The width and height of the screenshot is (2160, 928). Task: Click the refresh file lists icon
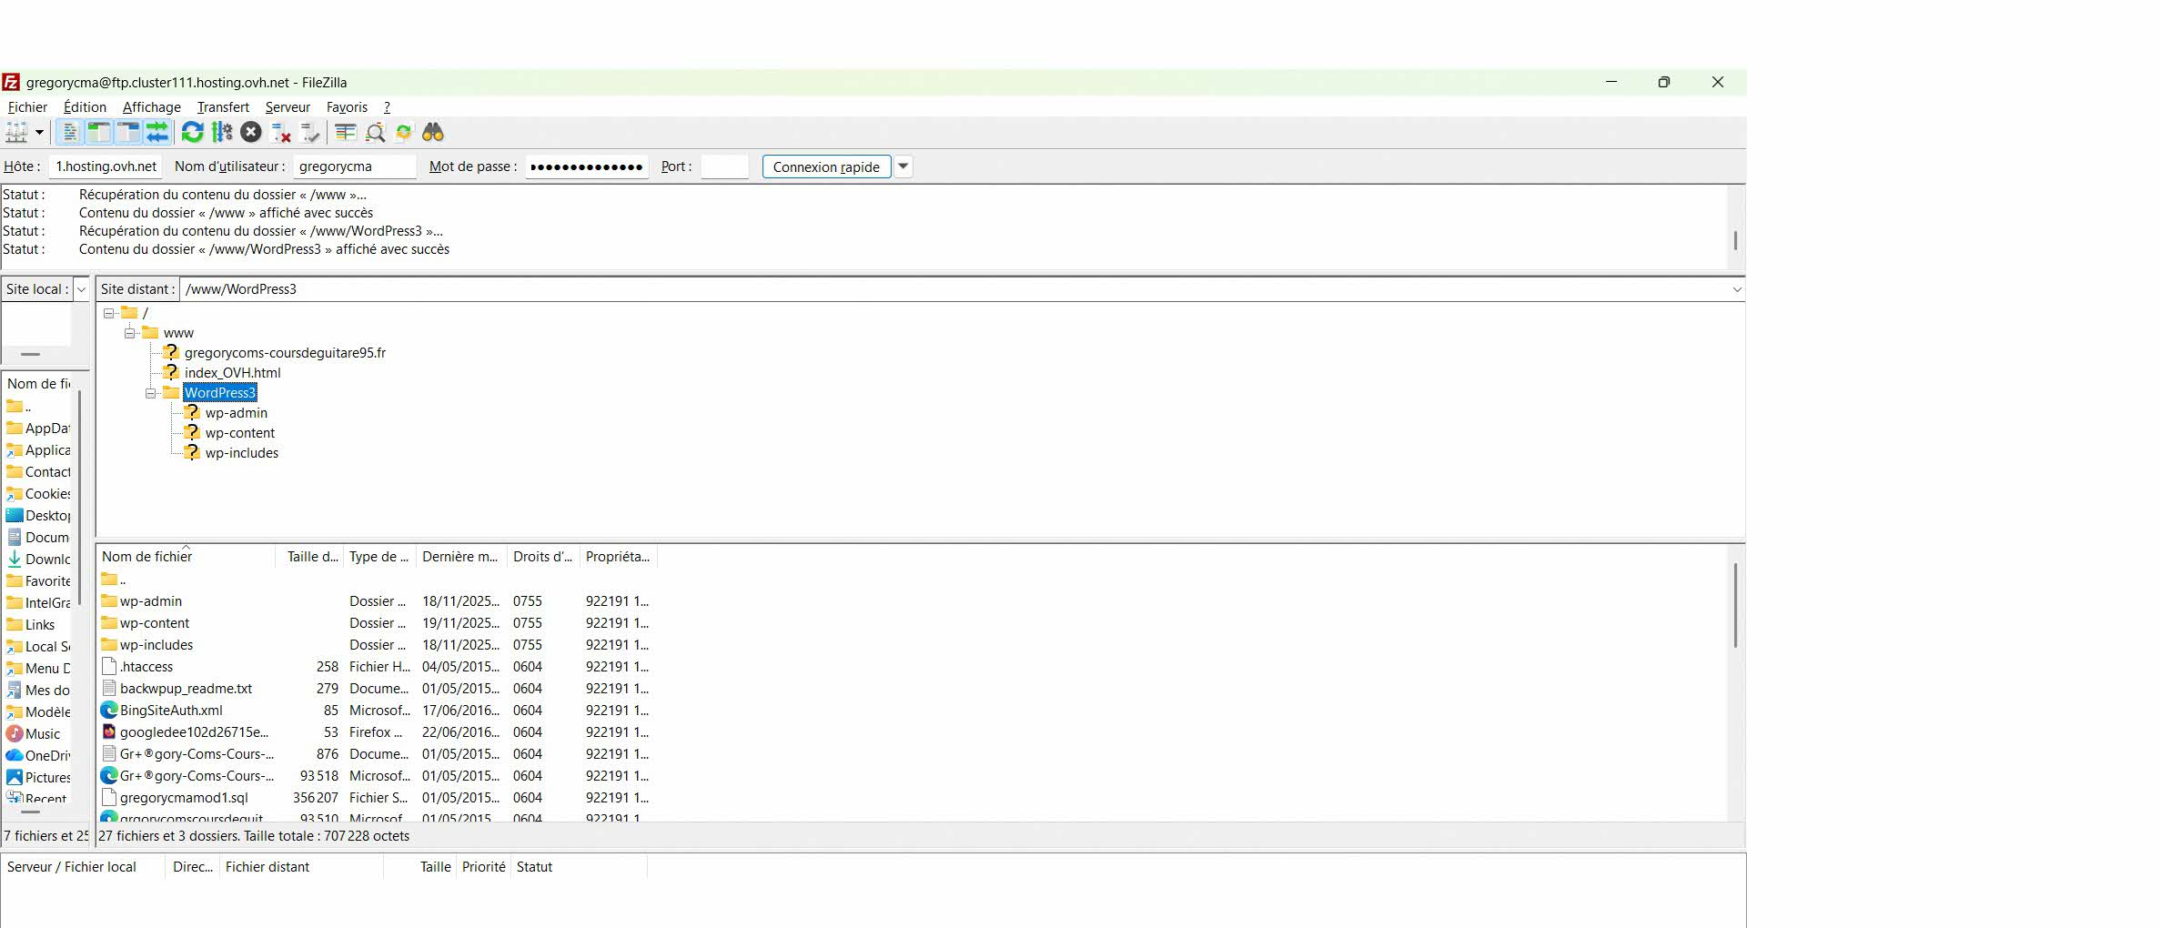(192, 133)
